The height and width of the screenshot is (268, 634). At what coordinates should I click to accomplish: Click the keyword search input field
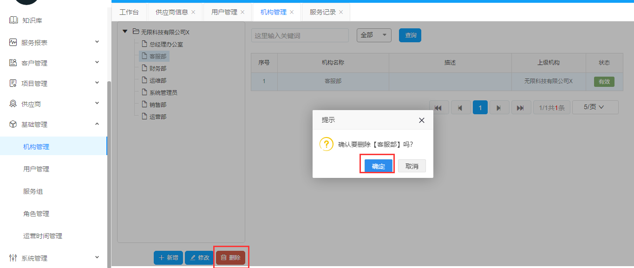click(300, 35)
